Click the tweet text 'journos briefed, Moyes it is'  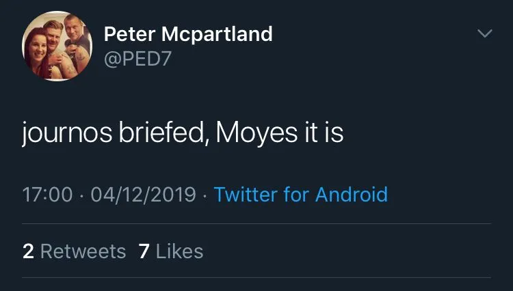coord(183,135)
